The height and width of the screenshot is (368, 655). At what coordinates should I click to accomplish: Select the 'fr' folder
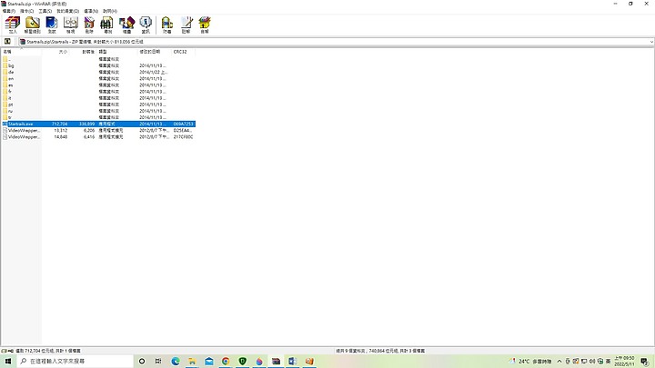click(98, 92)
